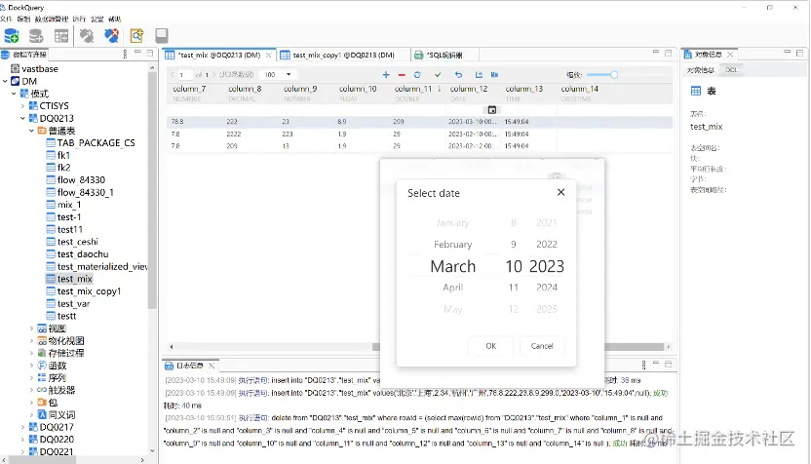The image size is (811, 464).
Task: Click OK in Select date dialog
Action: [491, 346]
